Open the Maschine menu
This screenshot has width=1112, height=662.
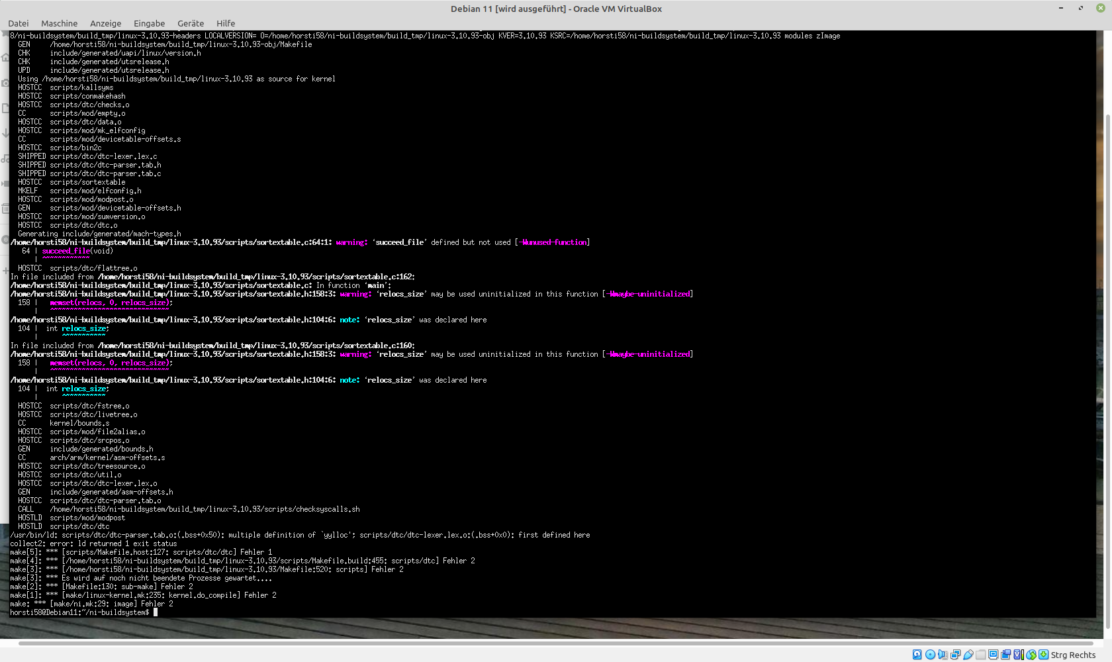pyautogui.click(x=59, y=23)
